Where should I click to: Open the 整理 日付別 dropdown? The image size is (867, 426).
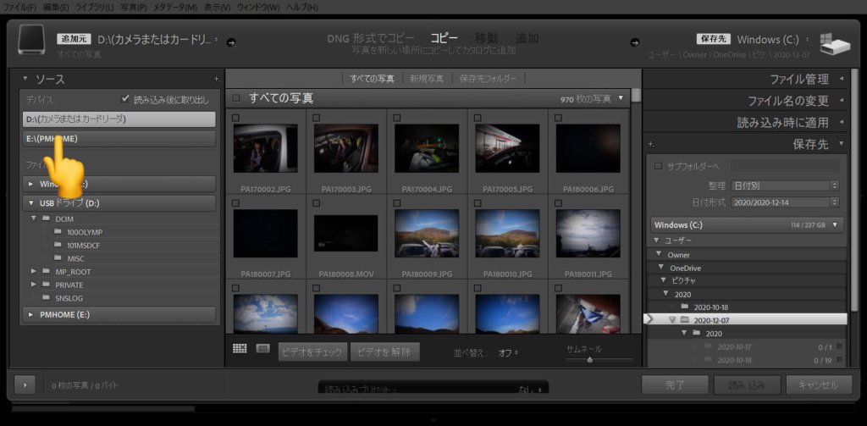click(x=785, y=185)
